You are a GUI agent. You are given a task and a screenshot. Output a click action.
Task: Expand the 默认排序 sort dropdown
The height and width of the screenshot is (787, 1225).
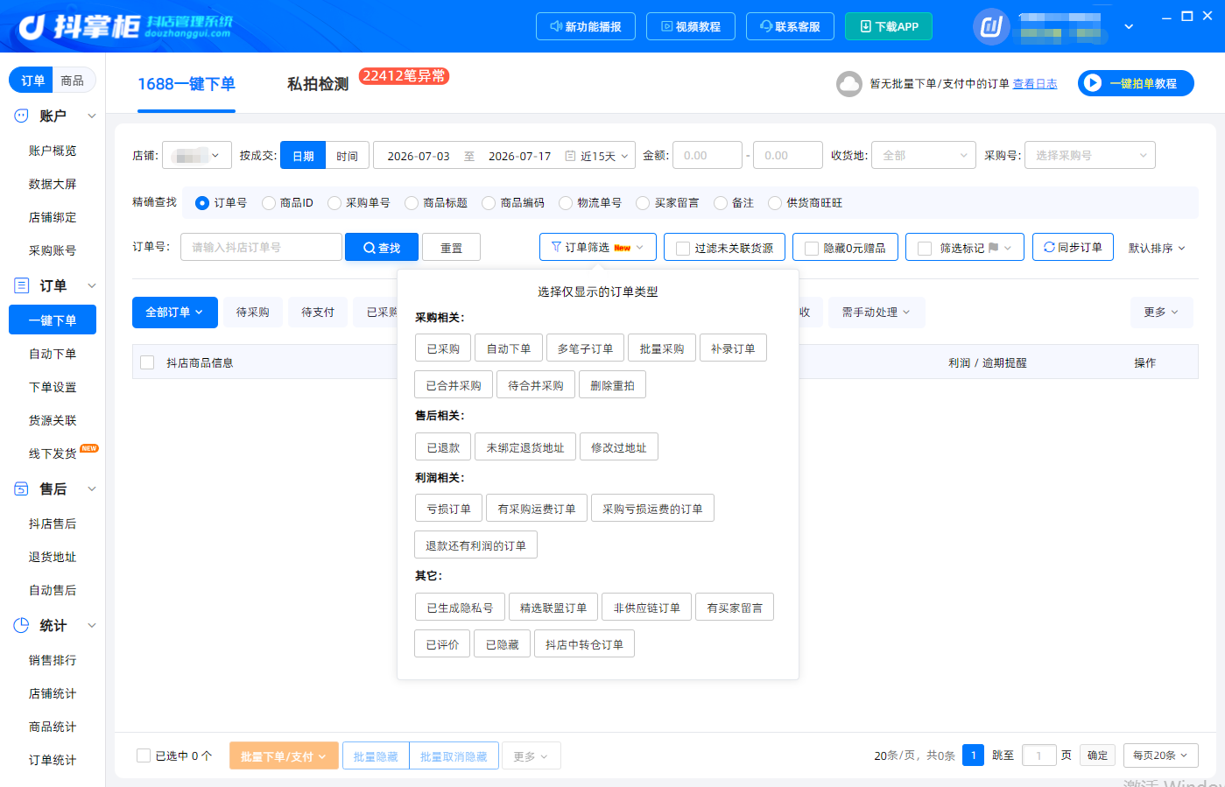point(1157,249)
